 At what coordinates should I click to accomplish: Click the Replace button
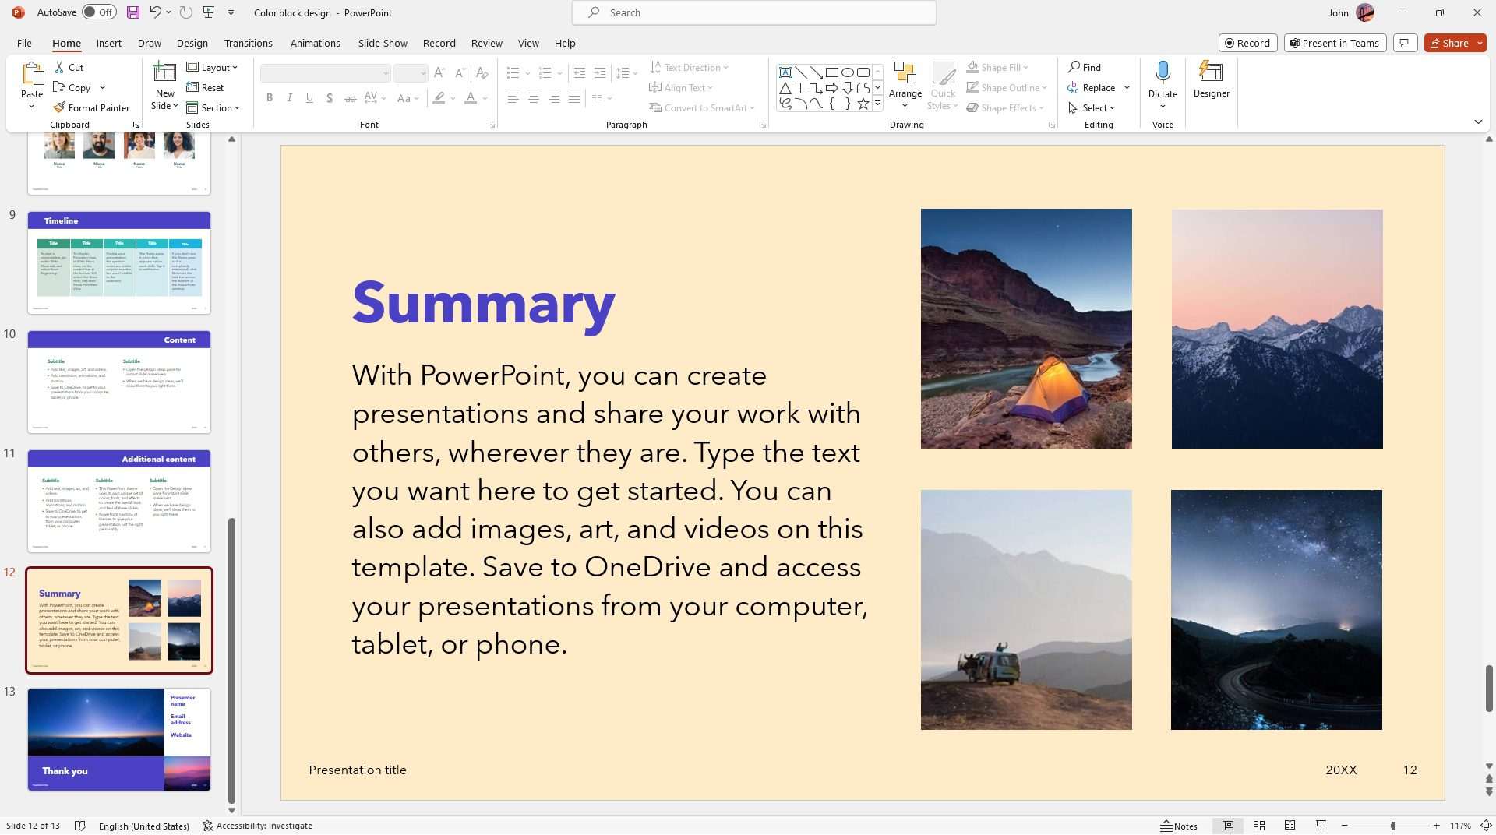coord(1092,88)
